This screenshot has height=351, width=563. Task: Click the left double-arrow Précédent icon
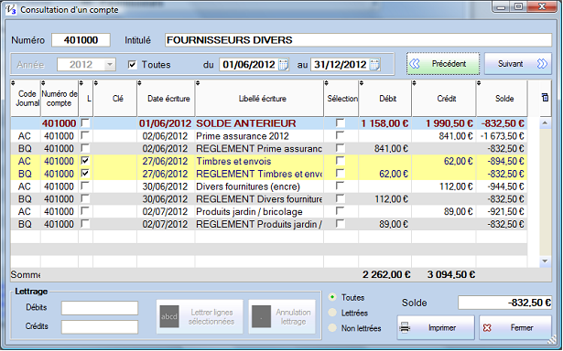tap(415, 64)
